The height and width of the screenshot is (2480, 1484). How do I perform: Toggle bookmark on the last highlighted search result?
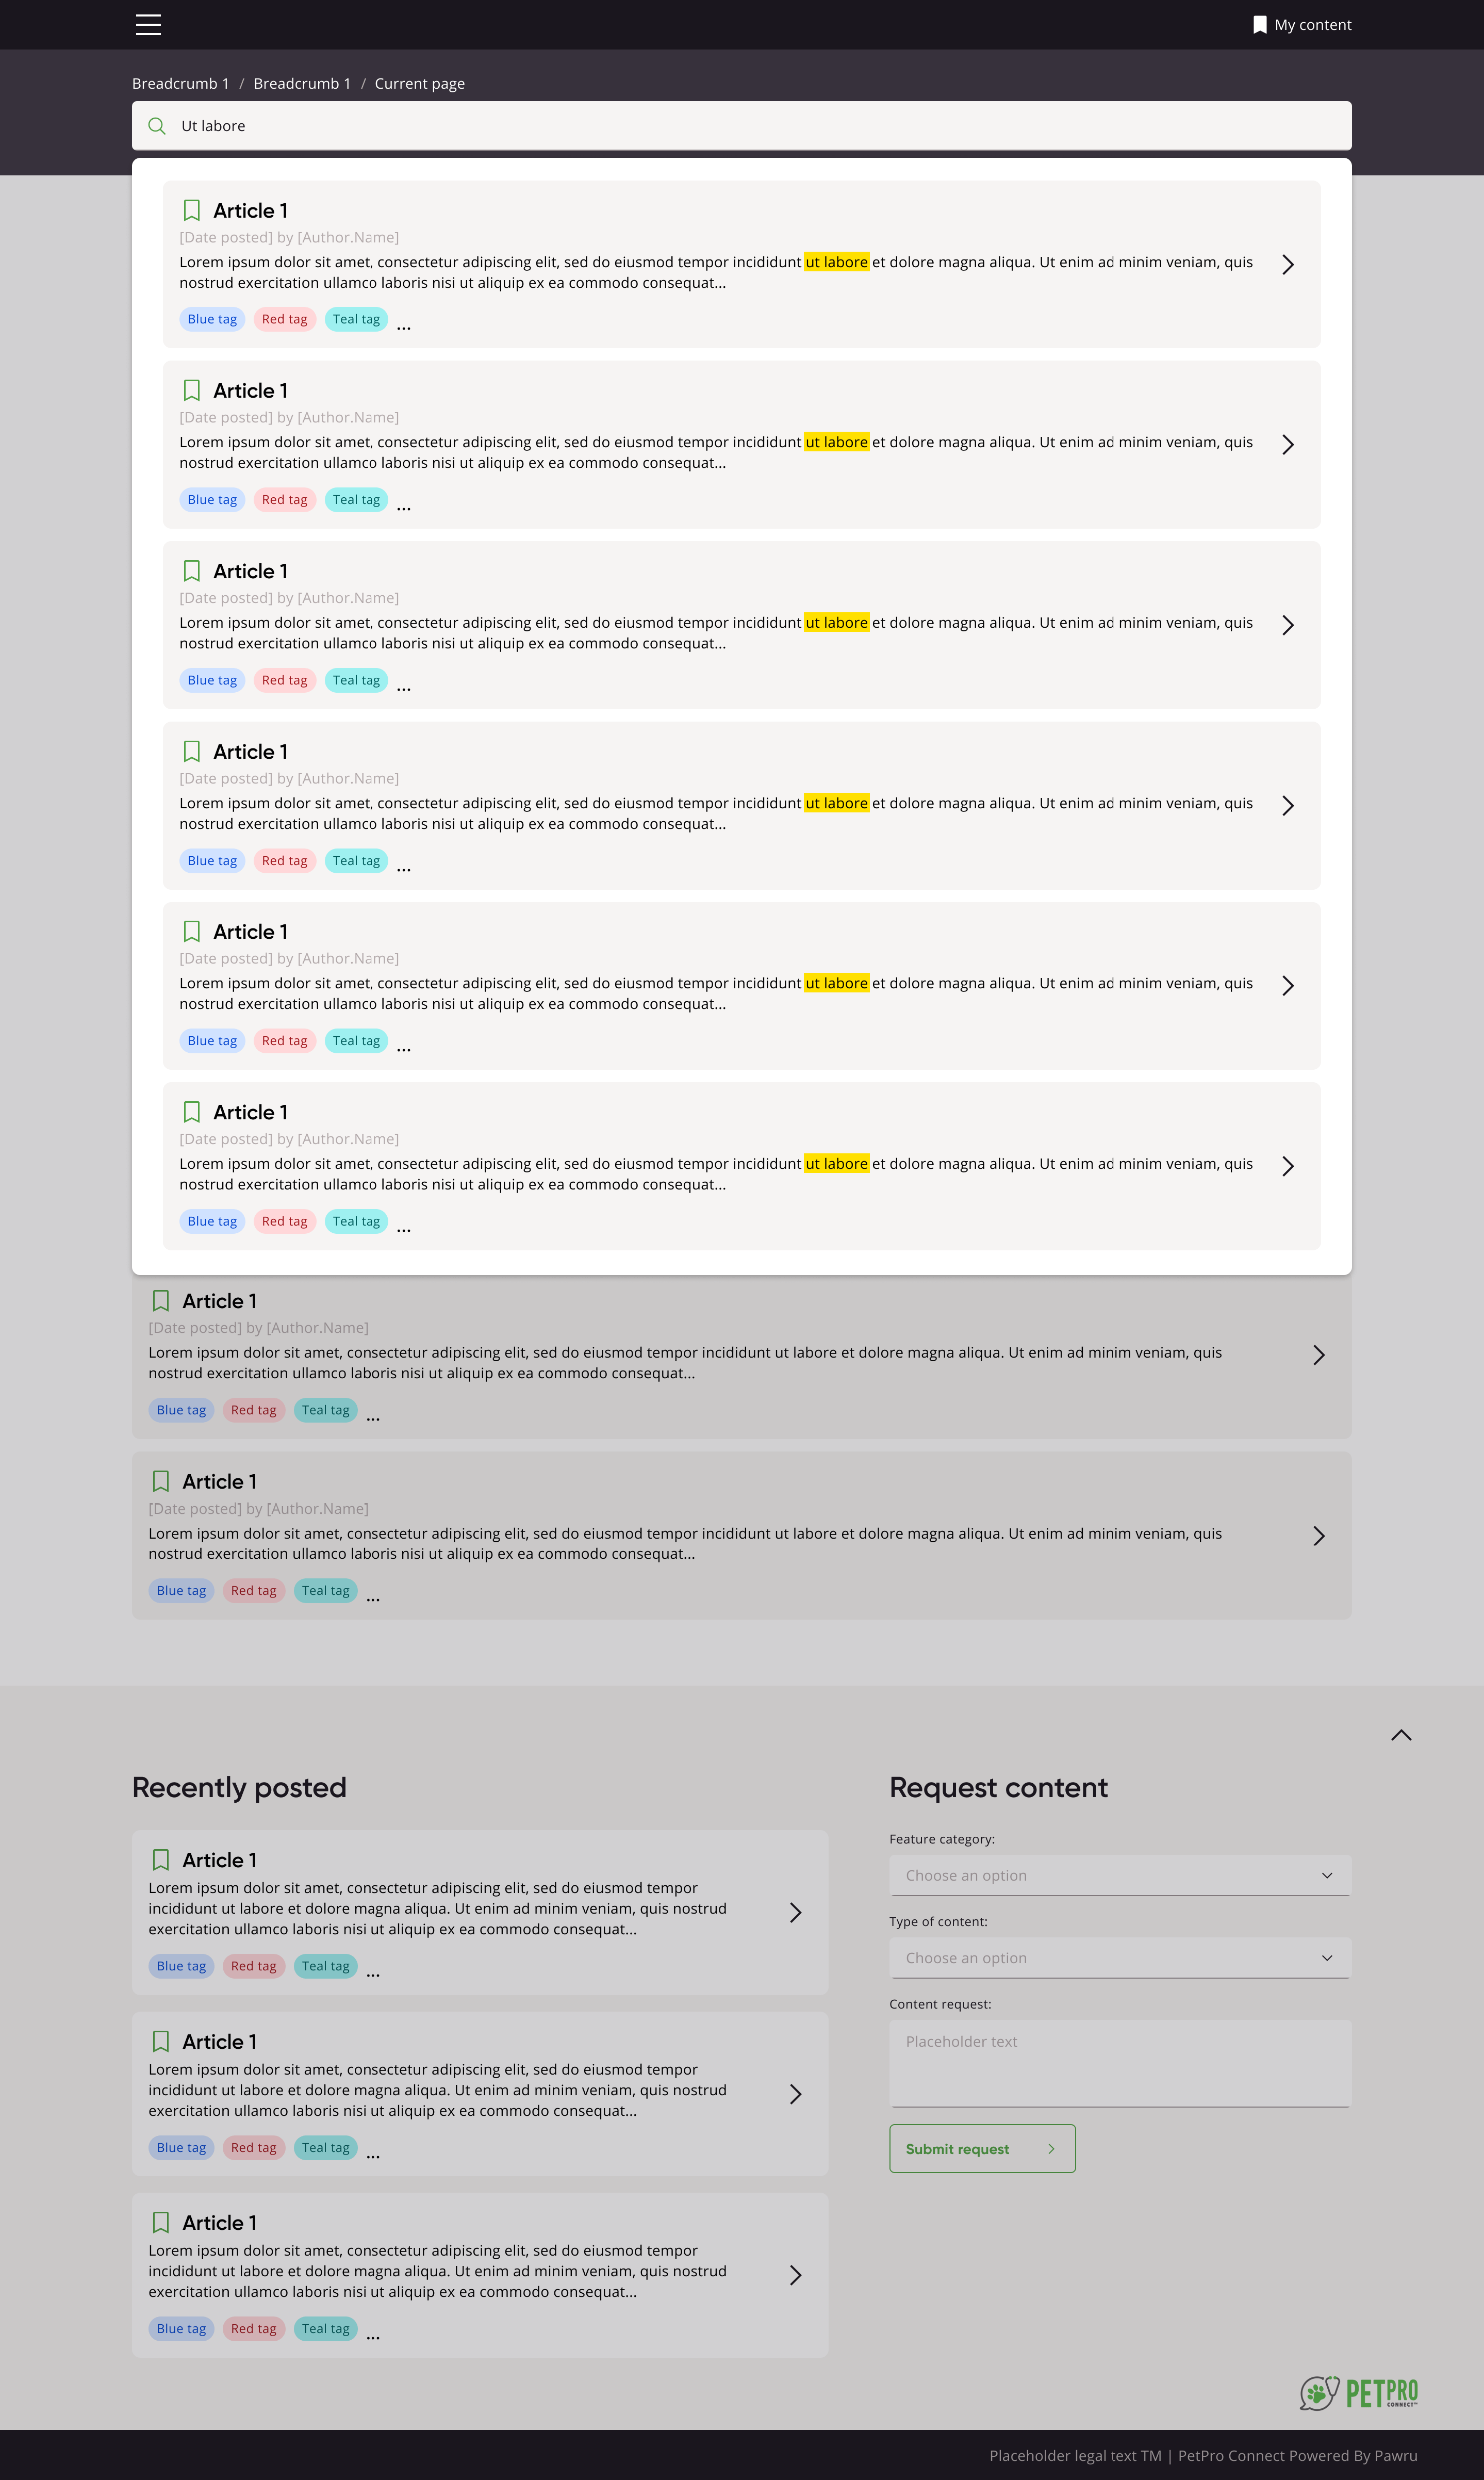tap(192, 1112)
